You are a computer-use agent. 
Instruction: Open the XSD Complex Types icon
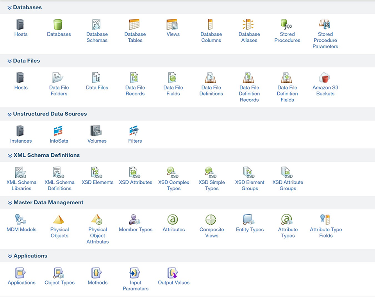click(173, 173)
